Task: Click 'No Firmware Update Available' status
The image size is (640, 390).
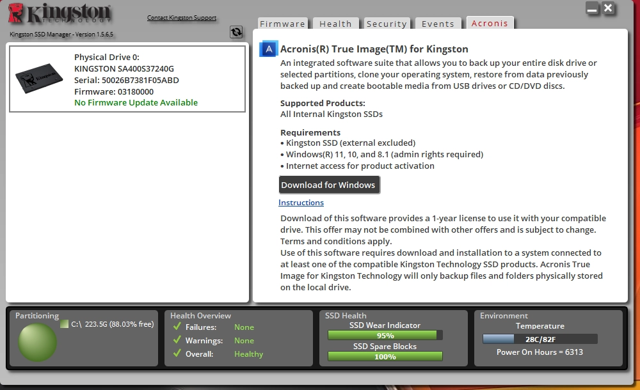Action: coord(136,103)
